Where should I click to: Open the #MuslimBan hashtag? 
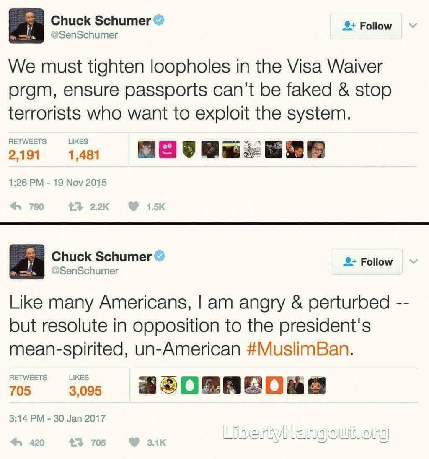coord(298,349)
